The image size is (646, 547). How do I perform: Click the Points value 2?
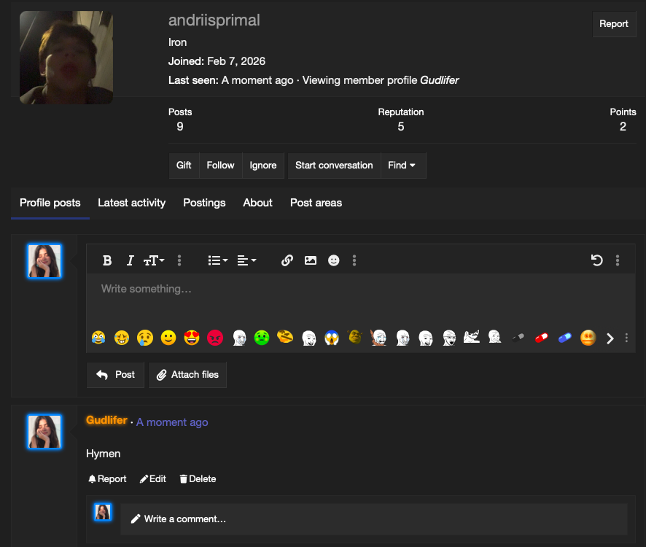623,127
